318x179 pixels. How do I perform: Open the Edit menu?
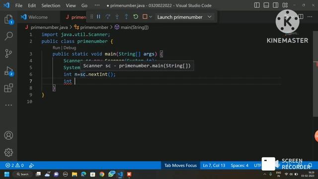[32, 5]
